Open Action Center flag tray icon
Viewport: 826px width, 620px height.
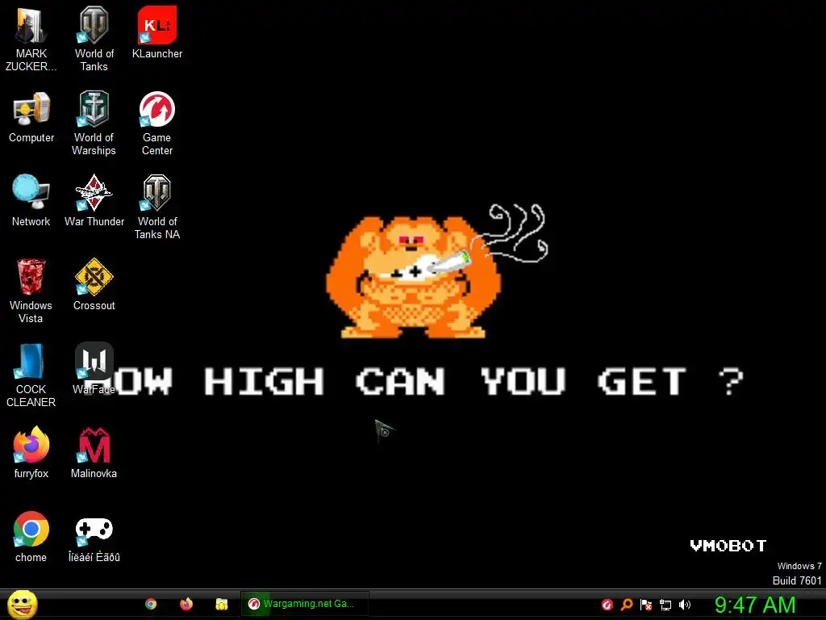pyautogui.click(x=646, y=605)
